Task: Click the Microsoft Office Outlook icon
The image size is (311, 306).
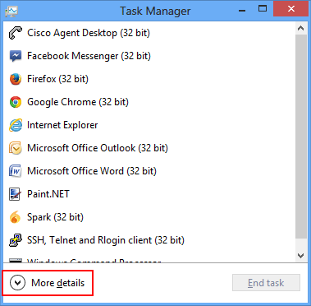Action: click(x=16, y=148)
